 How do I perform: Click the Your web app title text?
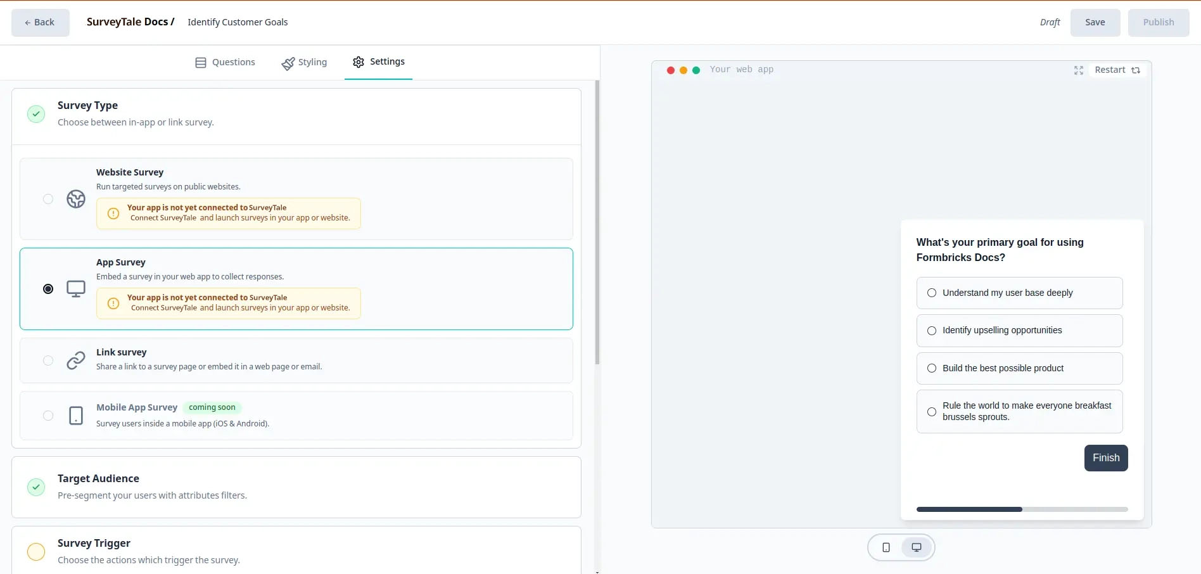742,70
